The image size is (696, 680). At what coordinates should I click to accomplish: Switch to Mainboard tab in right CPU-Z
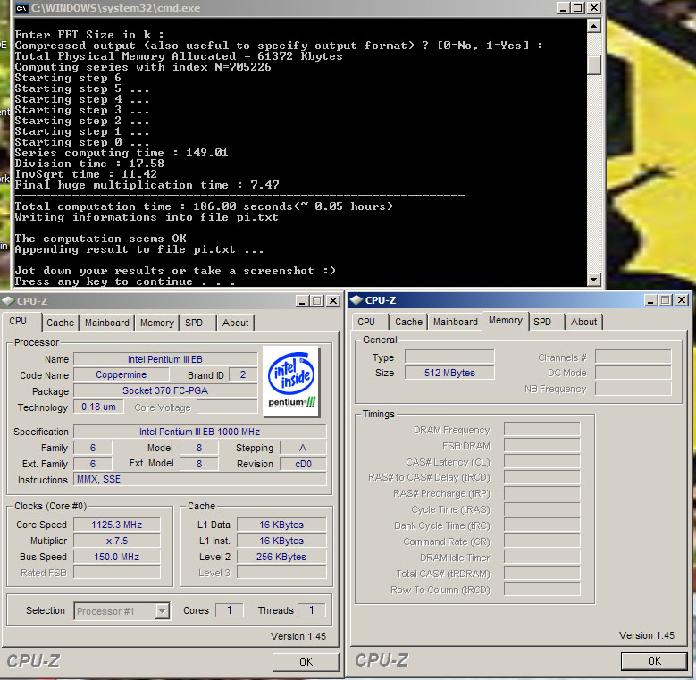pos(456,322)
